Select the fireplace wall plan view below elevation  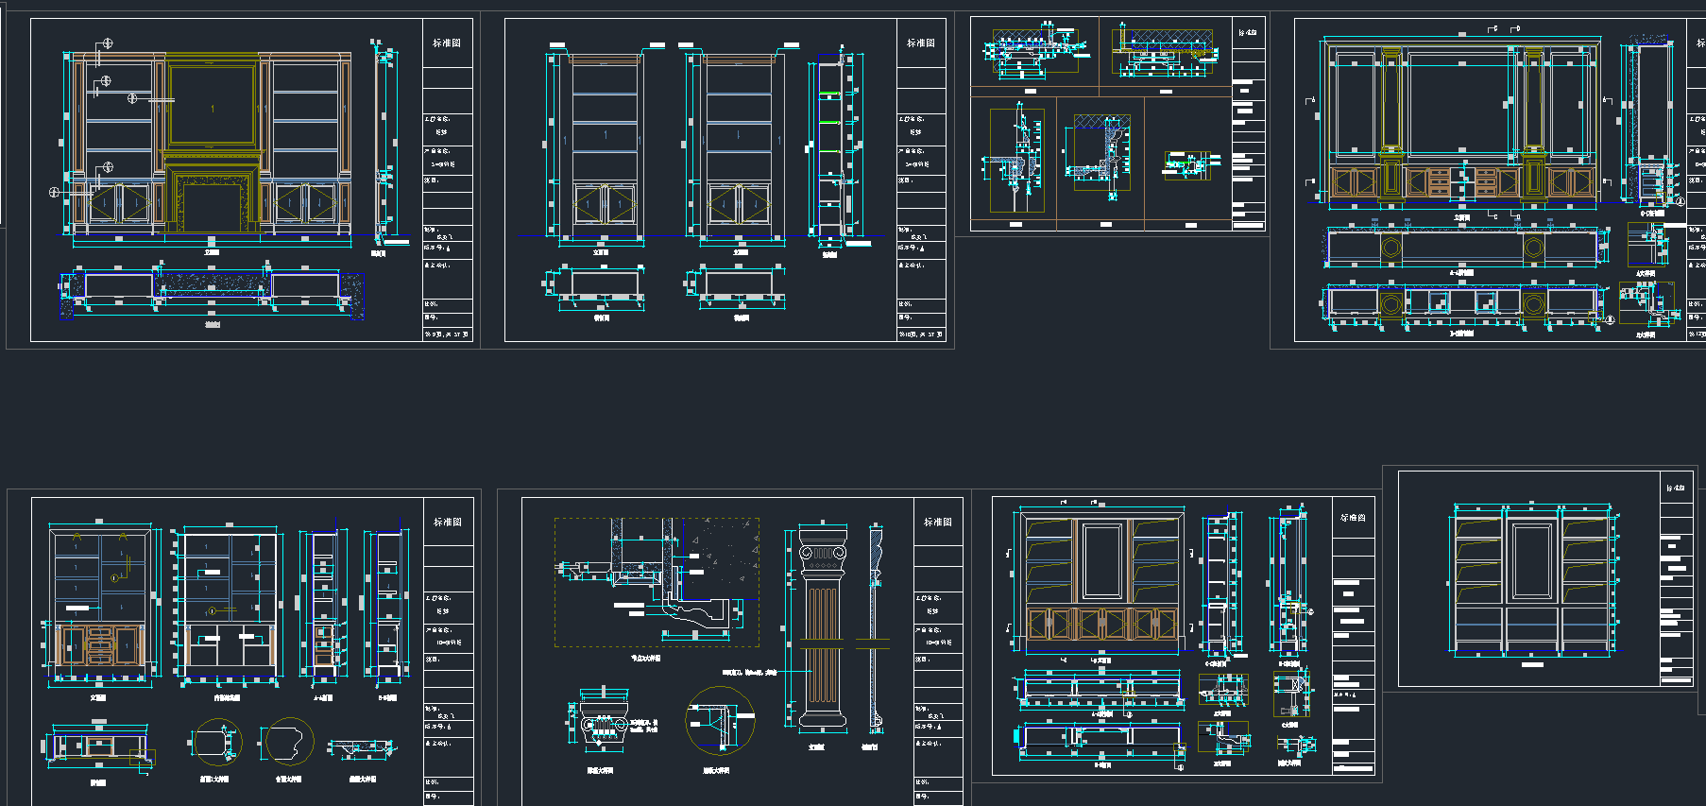[x=212, y=286]
